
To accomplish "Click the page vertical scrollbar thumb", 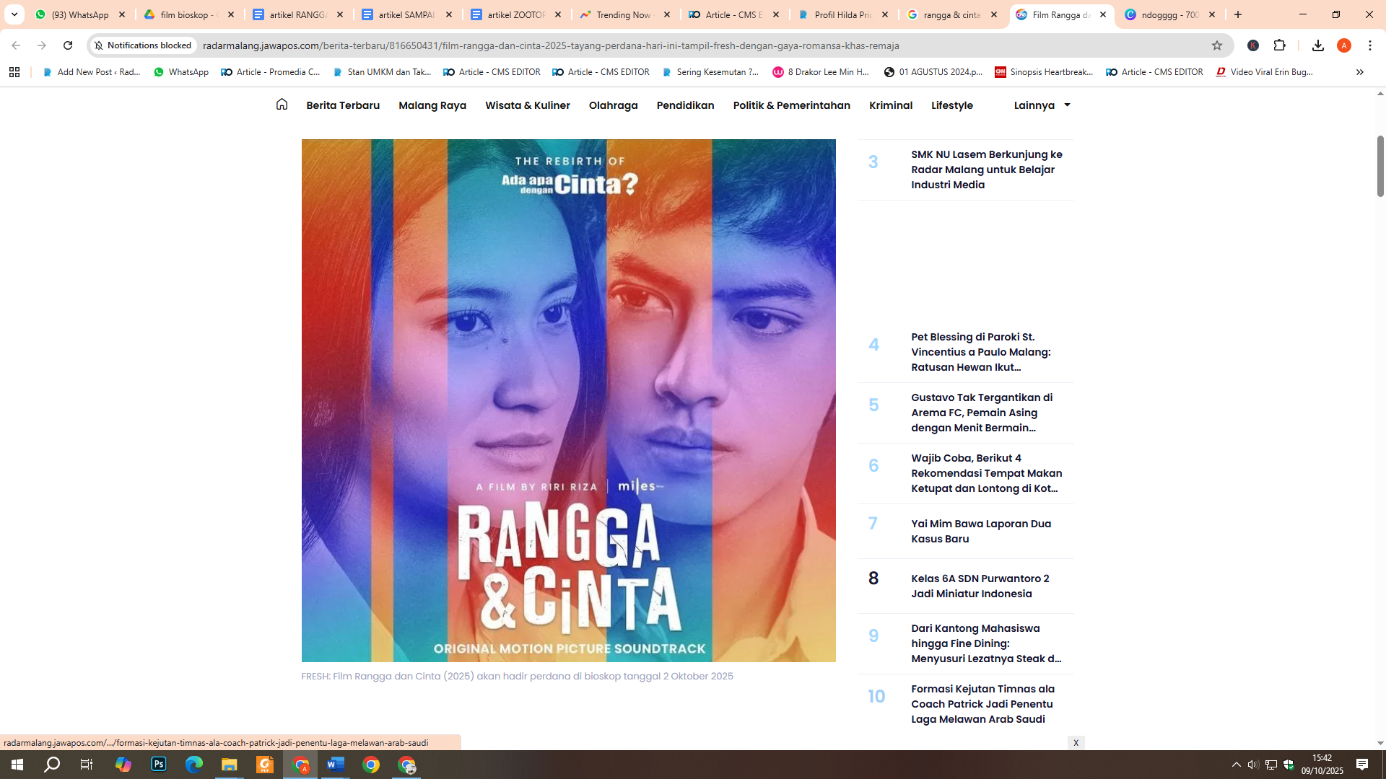I will tap(1380, 166).
